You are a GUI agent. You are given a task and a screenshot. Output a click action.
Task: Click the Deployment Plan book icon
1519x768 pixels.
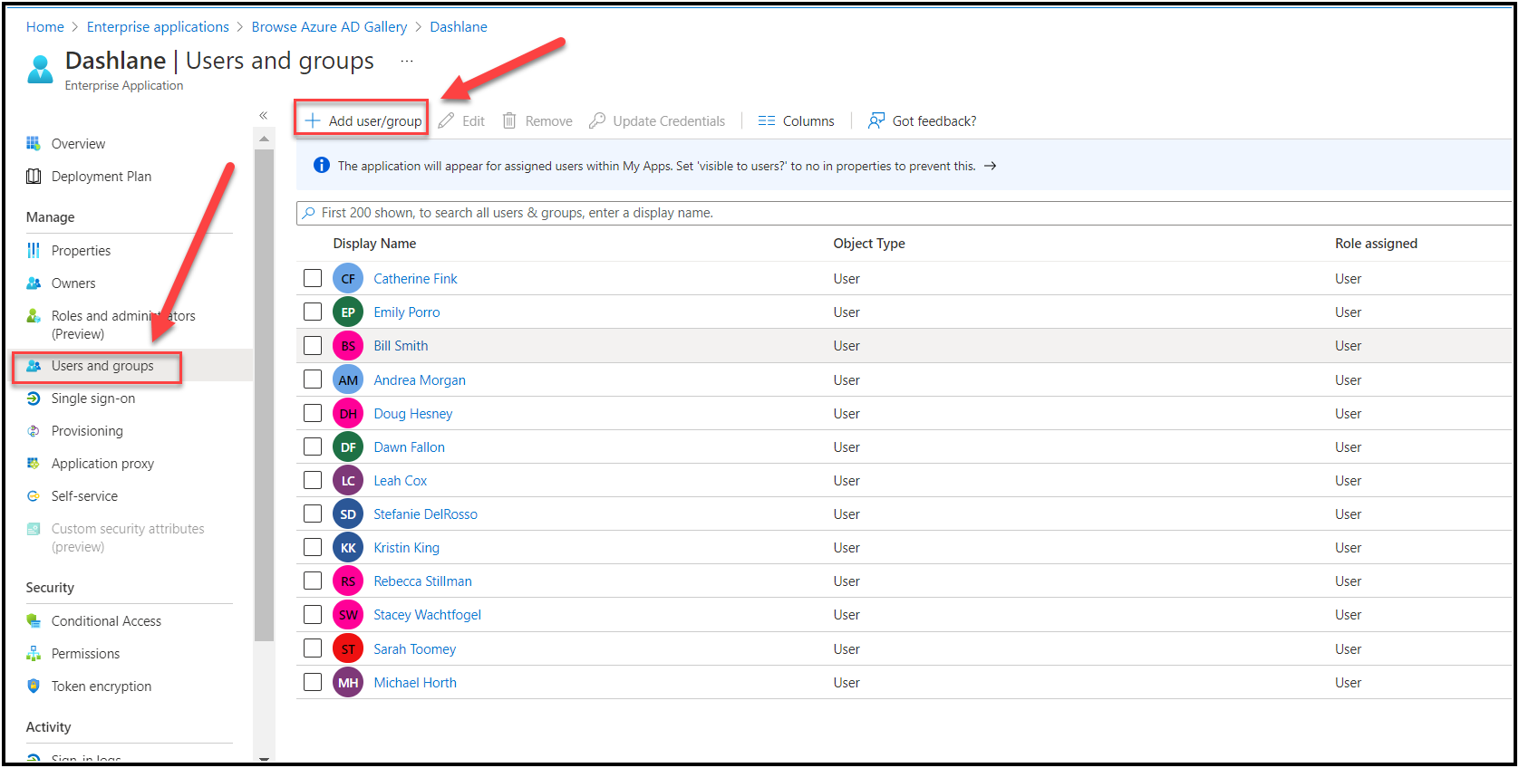pos(34,176)
